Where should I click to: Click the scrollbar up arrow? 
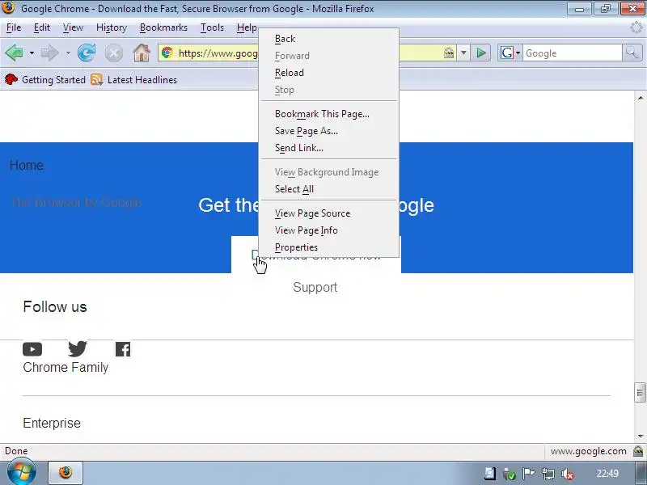640,98
